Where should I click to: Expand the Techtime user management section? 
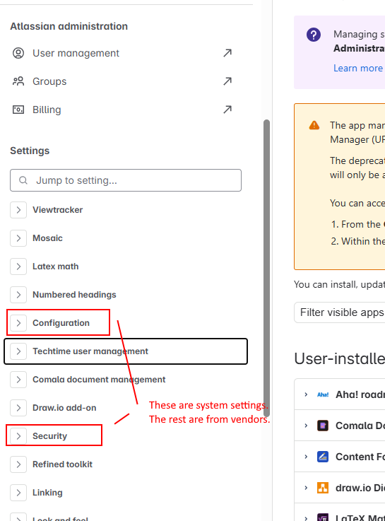pyautogui.click(x=18, y=351)
